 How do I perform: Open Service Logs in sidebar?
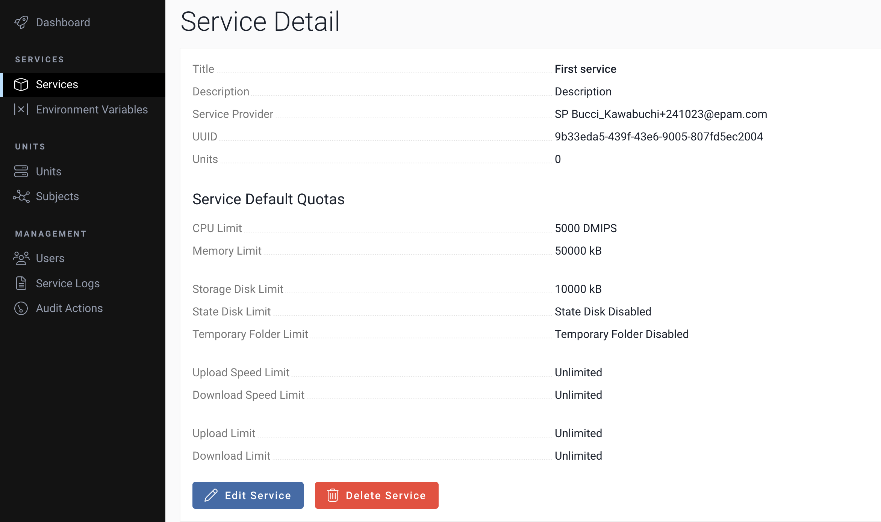68,283
